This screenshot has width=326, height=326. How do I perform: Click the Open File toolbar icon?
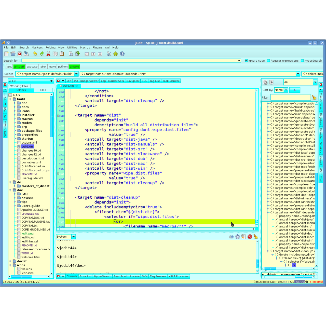click(x=13, y=54)
